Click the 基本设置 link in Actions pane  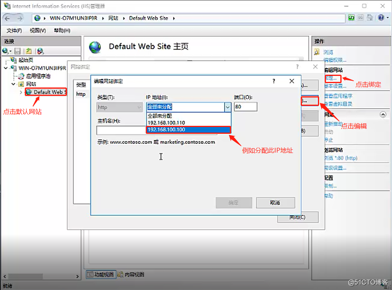tap(335, 86)
